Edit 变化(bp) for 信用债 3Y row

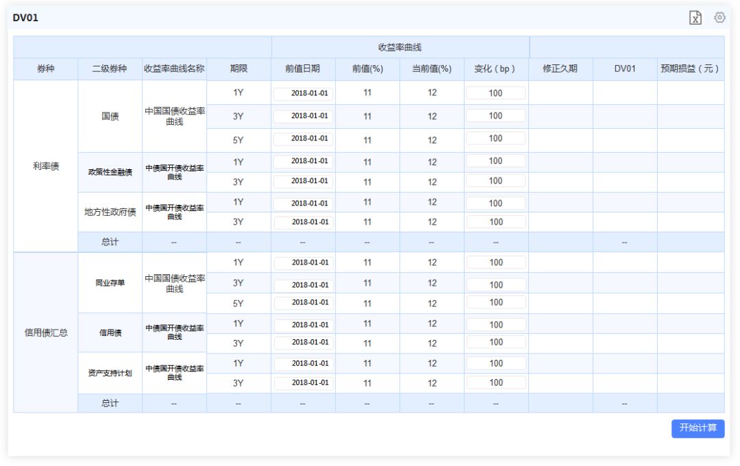click(496, 342)
